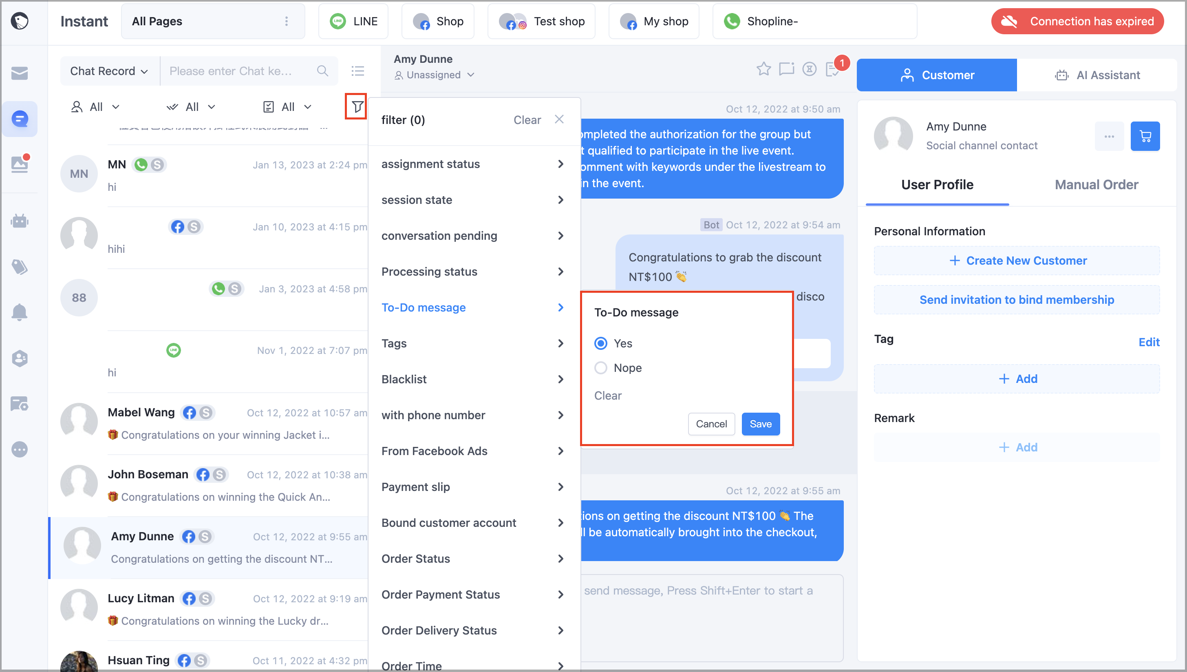
Task: Switch to the User Profile tab
Action: [x=937, y=185]
